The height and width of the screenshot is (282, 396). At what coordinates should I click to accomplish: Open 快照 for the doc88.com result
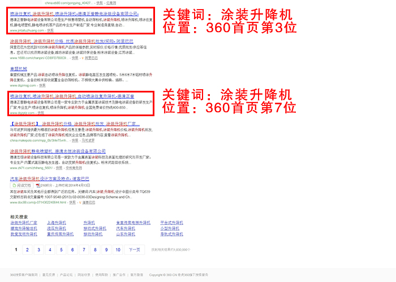[72, 202]
